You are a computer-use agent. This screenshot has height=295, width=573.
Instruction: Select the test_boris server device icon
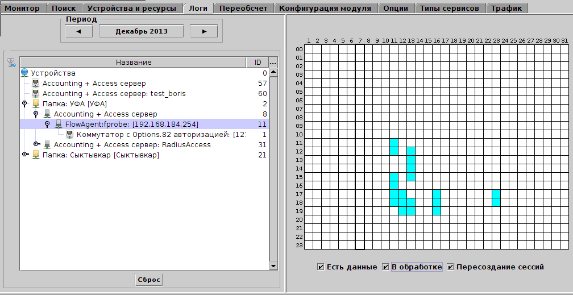pos(36,93)
